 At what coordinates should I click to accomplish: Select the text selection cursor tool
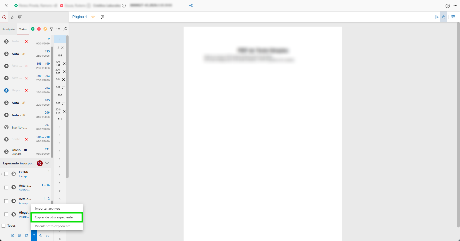coord(437,17)
